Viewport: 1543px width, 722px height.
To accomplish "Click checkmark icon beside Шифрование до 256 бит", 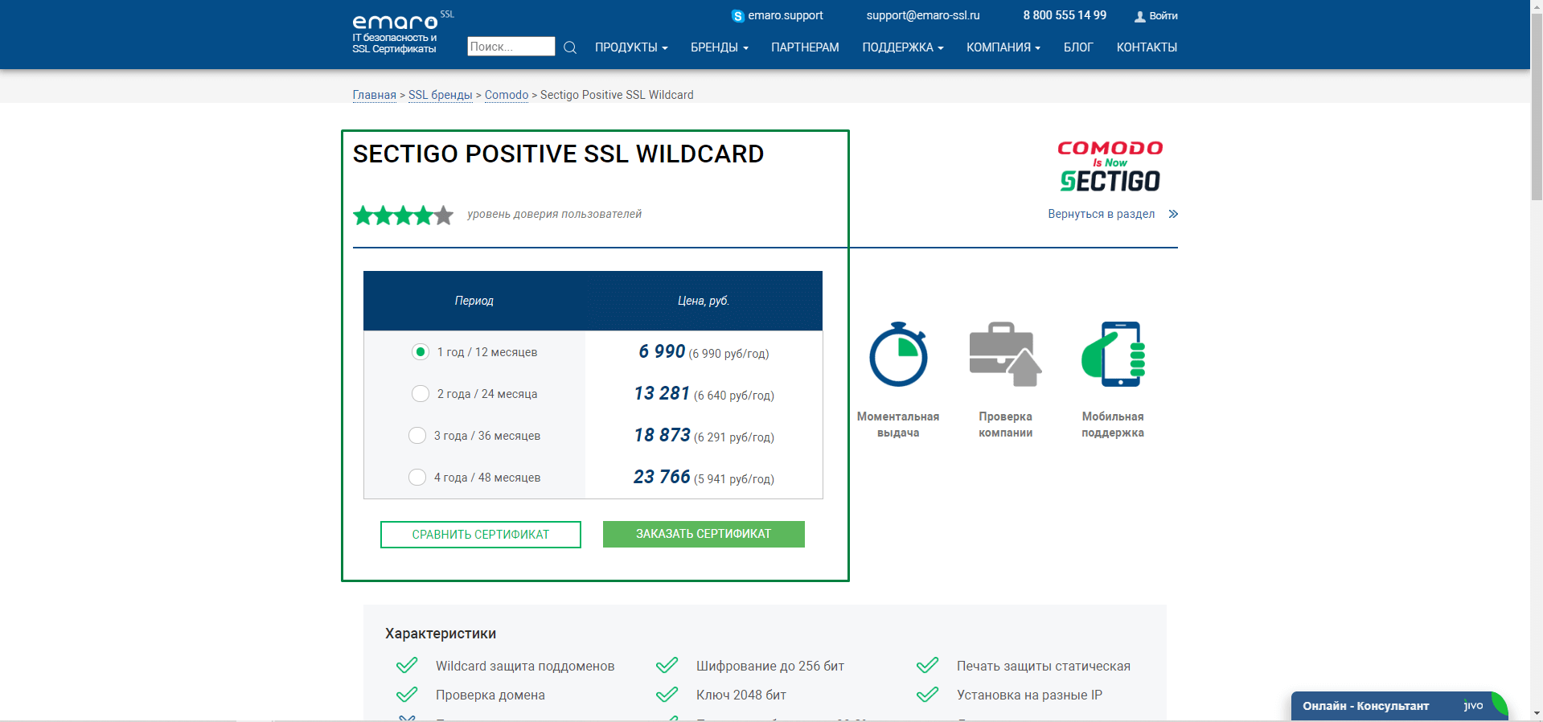I will click(x=667, y=666).
